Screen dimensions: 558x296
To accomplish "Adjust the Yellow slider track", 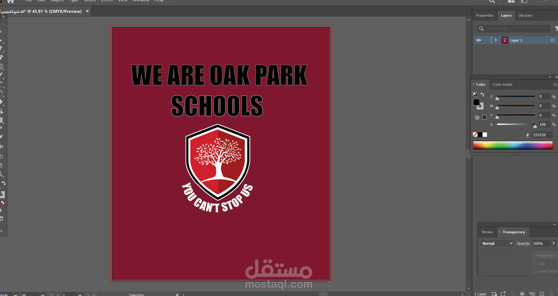I will tap(516, 115).
